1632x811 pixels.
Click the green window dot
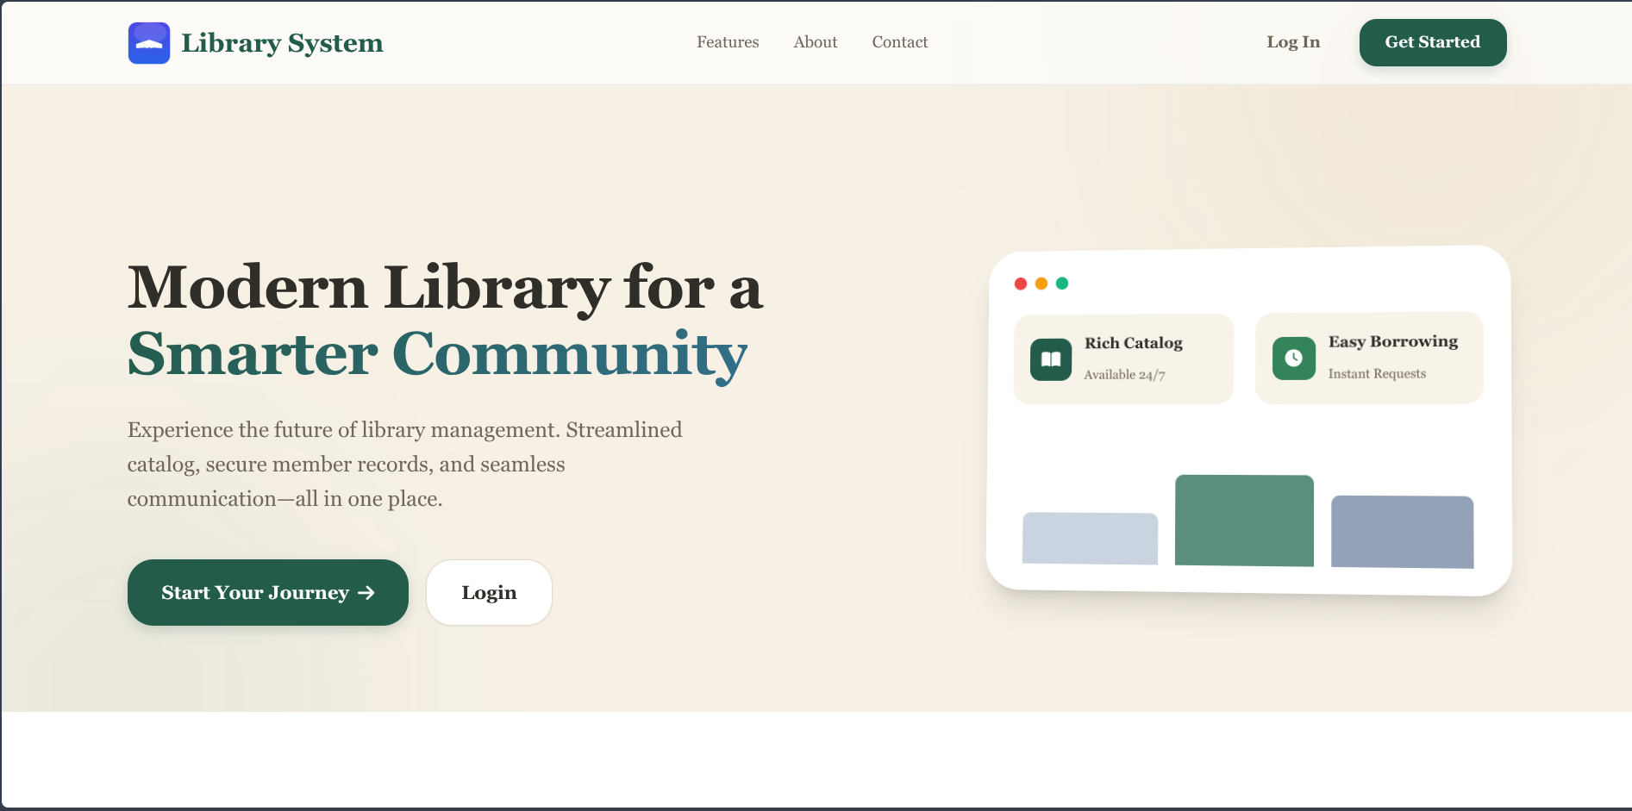click(1062, 284)
